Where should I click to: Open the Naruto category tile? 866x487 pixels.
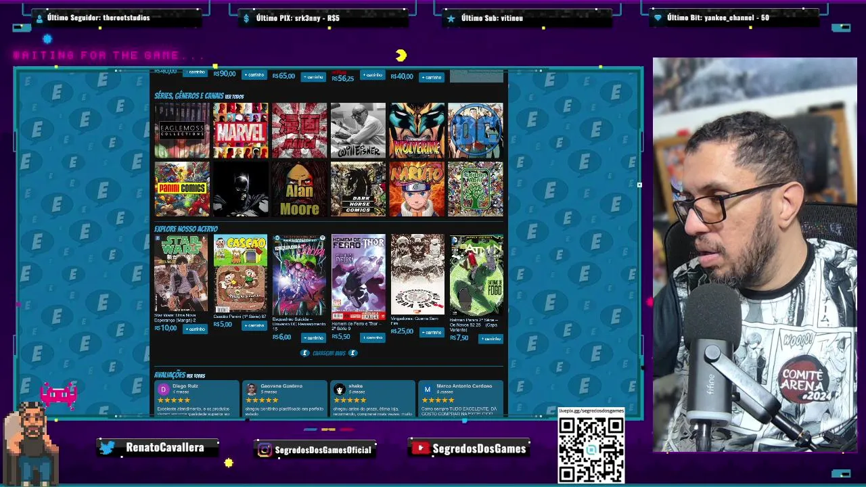417,189
